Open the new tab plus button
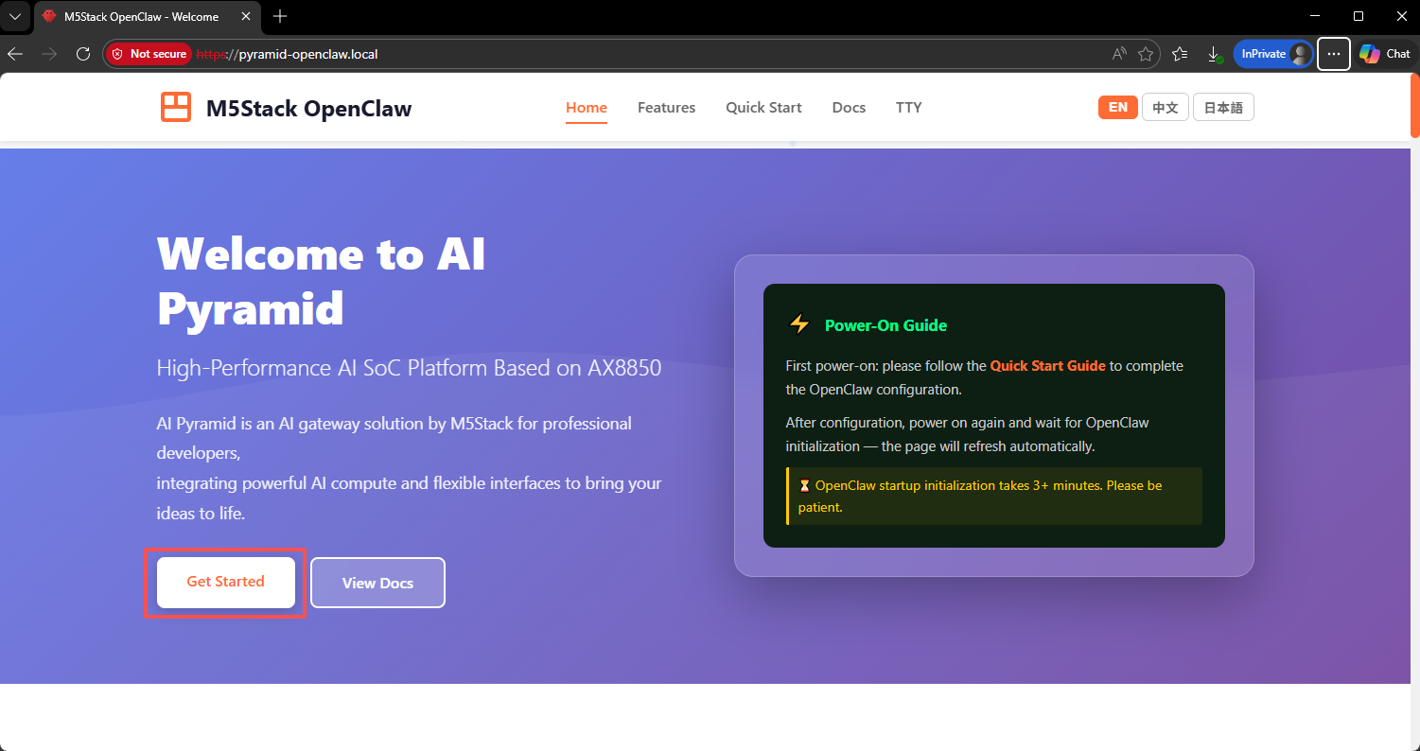1420x751 pixels. point(280,16)
